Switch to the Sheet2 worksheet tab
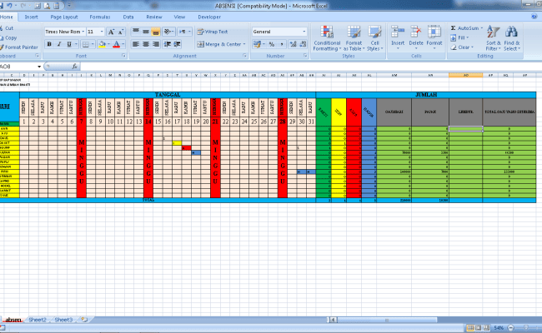Image resolution: width=542 pixels, height=333 pixels. (x=38, y=319)
